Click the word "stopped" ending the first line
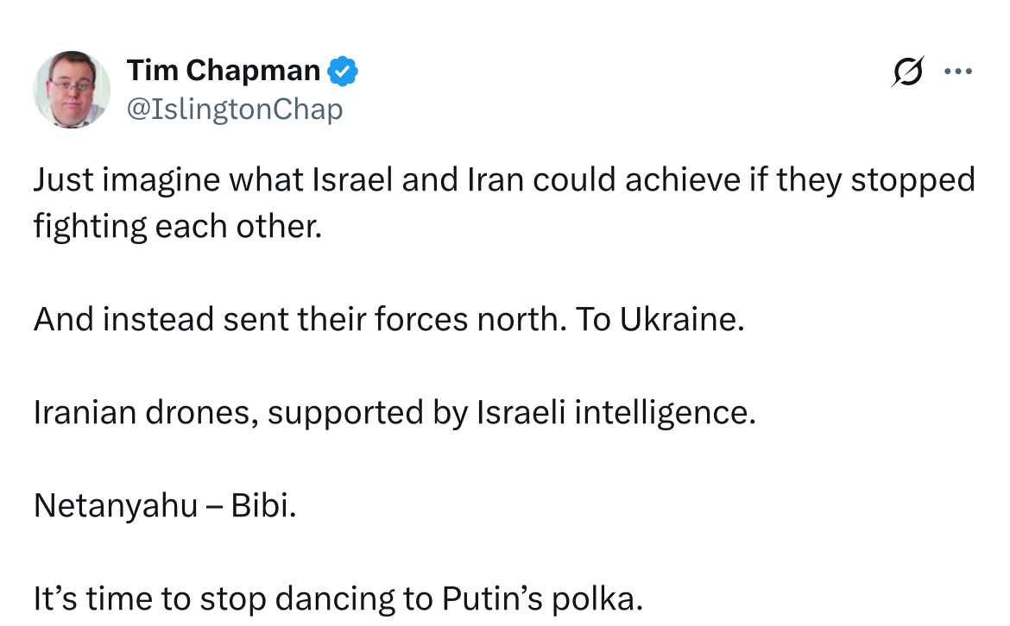Viewport: 1010px width, 626px height. pos(912,181)
